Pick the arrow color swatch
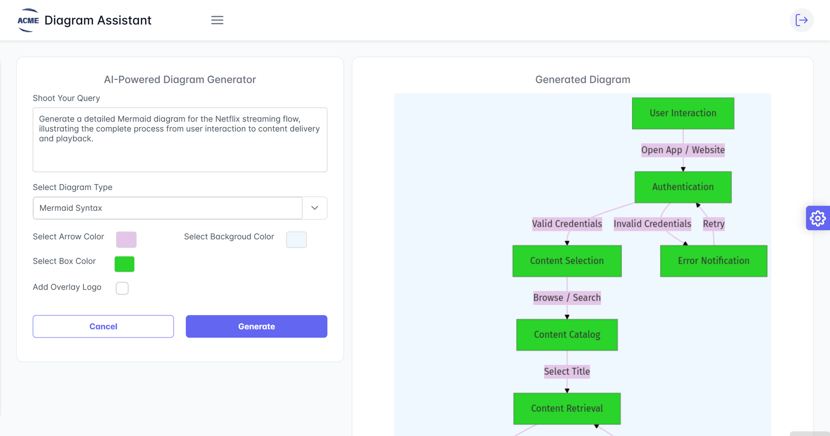Image resolution: width=830 pixels, height=436 pixels. point(126,239)
